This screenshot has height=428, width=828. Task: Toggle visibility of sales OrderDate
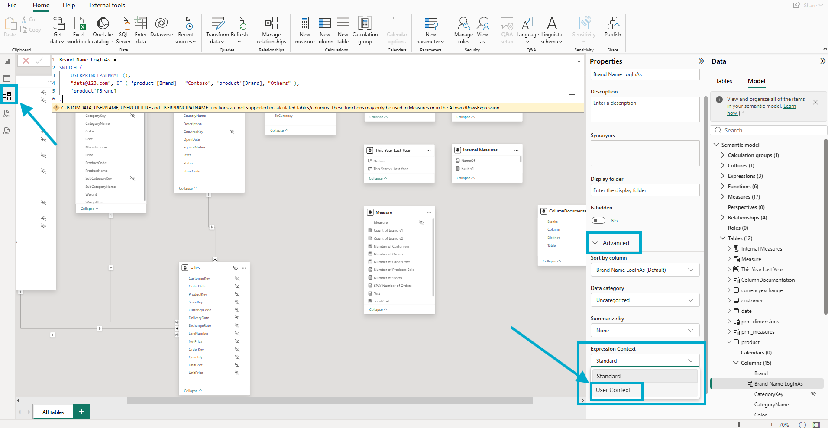[237, 286]
